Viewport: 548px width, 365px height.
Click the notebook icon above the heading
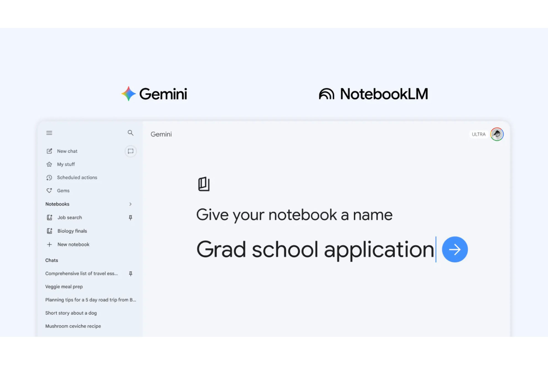pyautogui.click(x=204, y=184)
